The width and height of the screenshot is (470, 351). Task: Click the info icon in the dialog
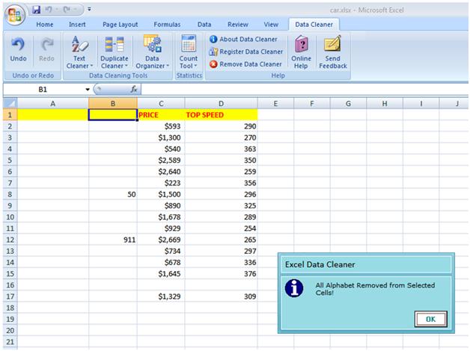coord(294,288)
